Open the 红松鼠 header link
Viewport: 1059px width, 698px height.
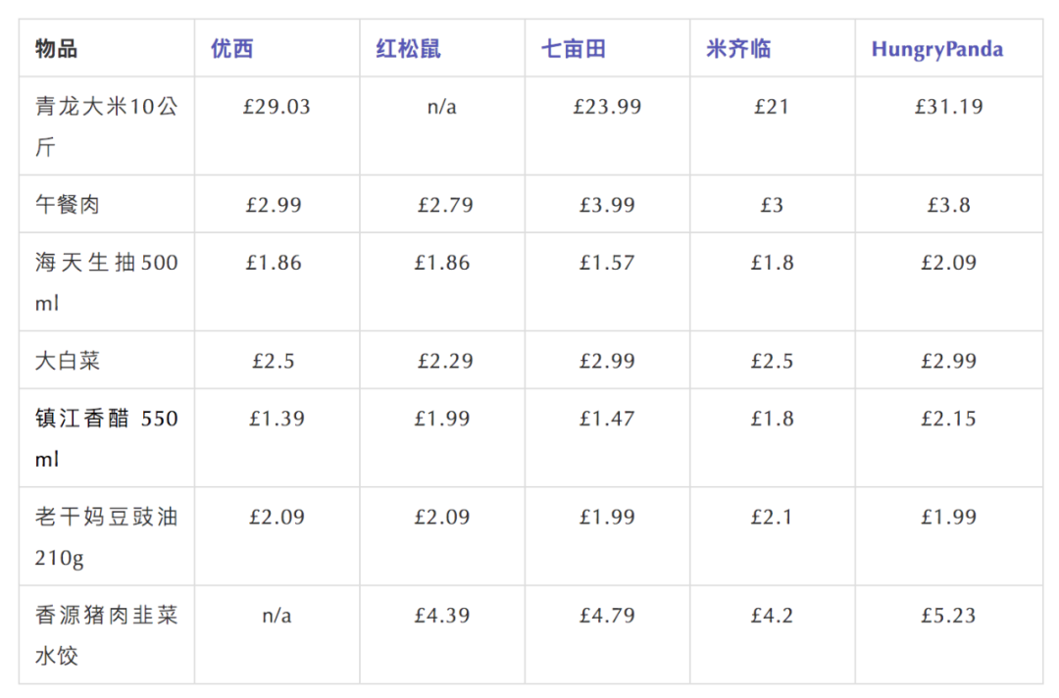click(x=408, y=49)
